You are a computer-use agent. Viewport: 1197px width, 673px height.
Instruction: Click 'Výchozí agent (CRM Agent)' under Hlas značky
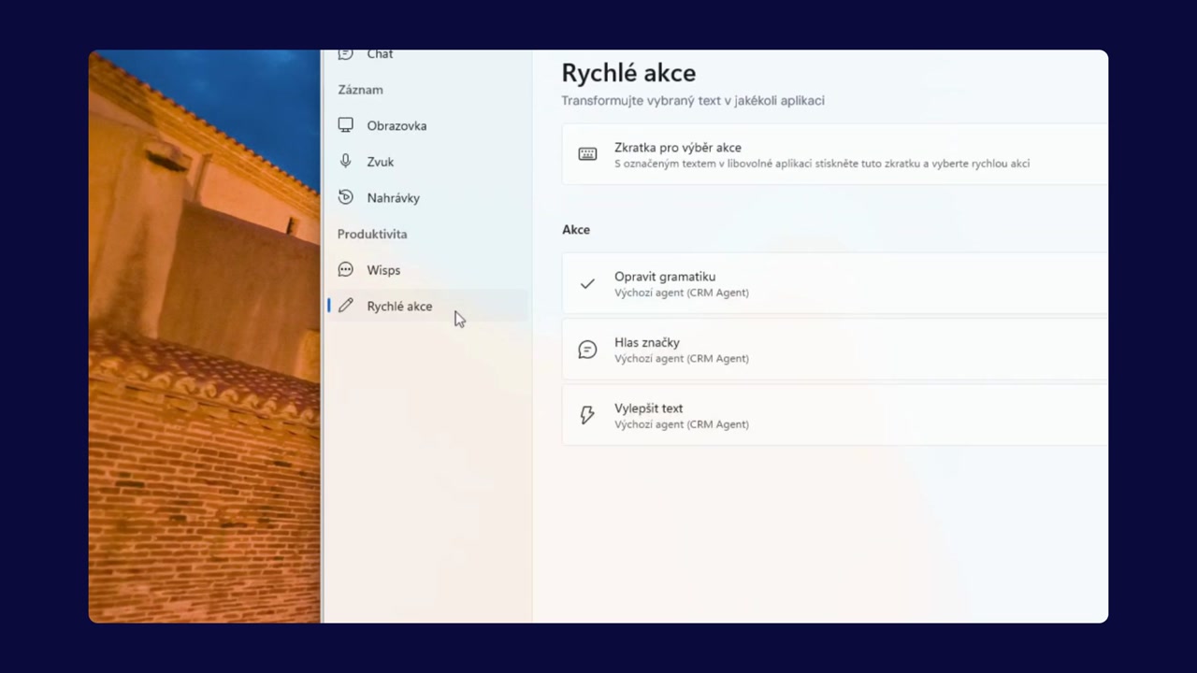pos(682,358)
